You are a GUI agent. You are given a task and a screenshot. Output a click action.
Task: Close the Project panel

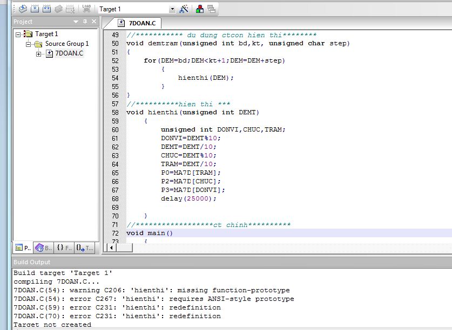pyautogui.click(x=94, y=22)
